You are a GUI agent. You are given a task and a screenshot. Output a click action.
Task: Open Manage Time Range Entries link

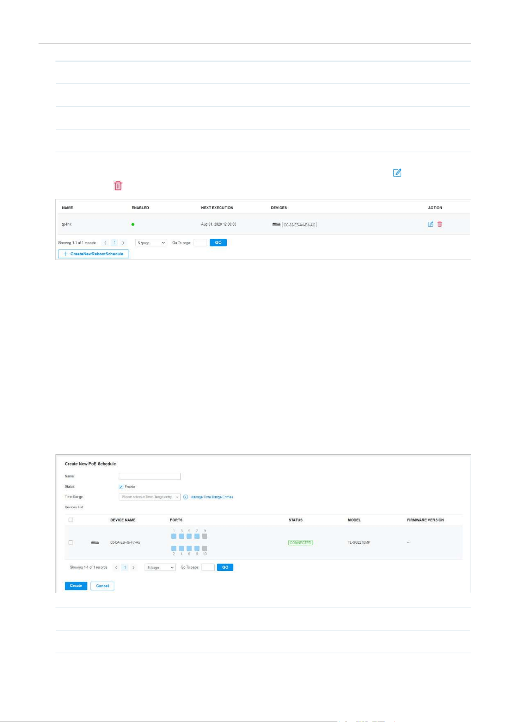pos(211,497)
